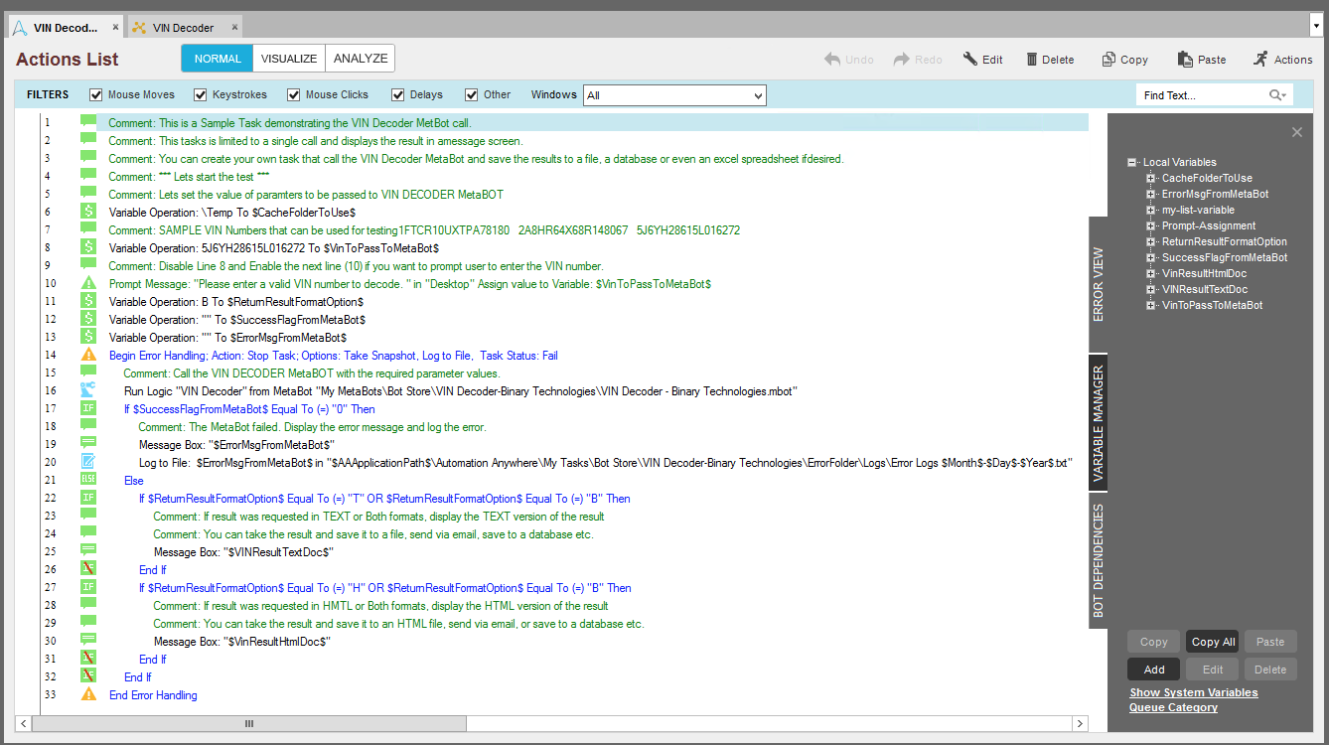1329x745 pixels.
Task: Click the Show System Variables link
Action: [1193, 692]
